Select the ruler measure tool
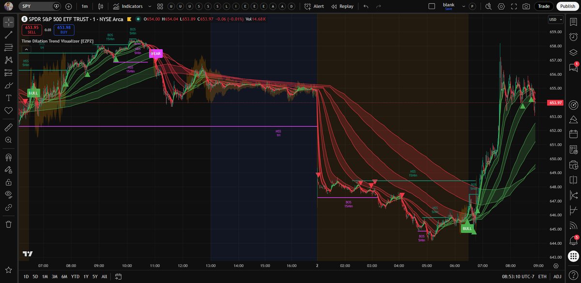 8,127
